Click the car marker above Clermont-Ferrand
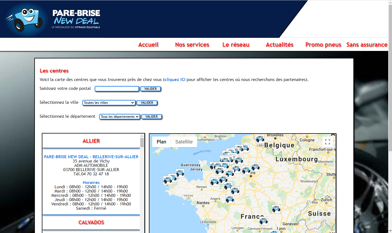This screenshot has width=392, height=233. point(263,221)
